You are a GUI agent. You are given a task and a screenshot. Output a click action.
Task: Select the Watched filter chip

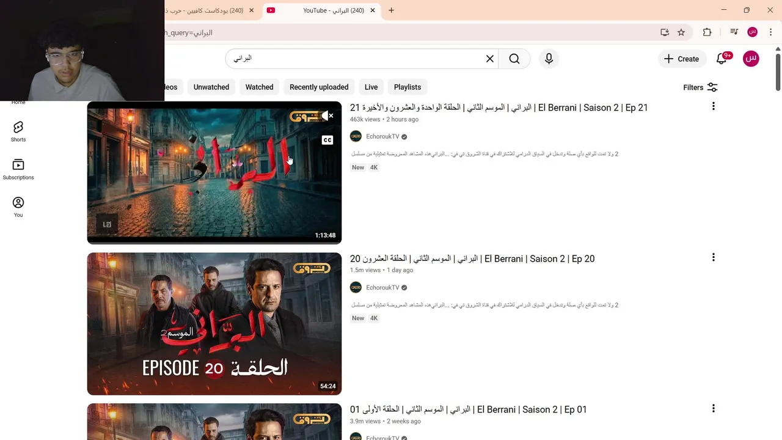(x=259, y=87)
